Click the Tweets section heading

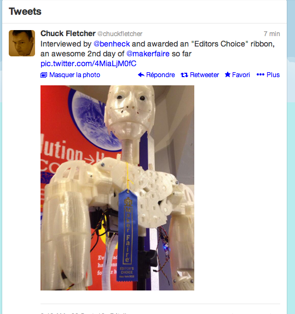coord(25,11)
